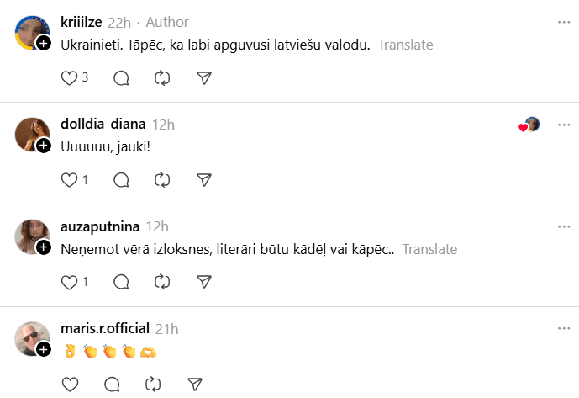Viewport: 579px width, 398px height.
Task: Like kriiilze's comment with heart icon
Action: (x=70, y=78)
